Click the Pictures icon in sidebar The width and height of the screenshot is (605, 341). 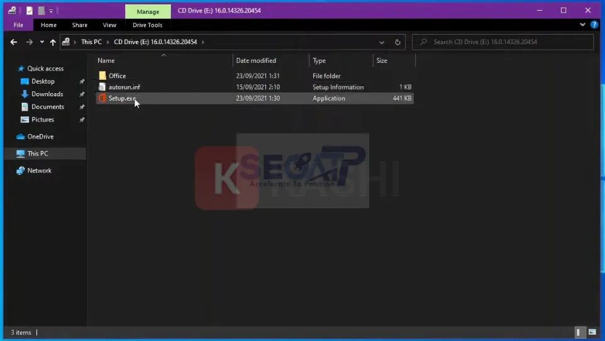[x=25, y=120]
